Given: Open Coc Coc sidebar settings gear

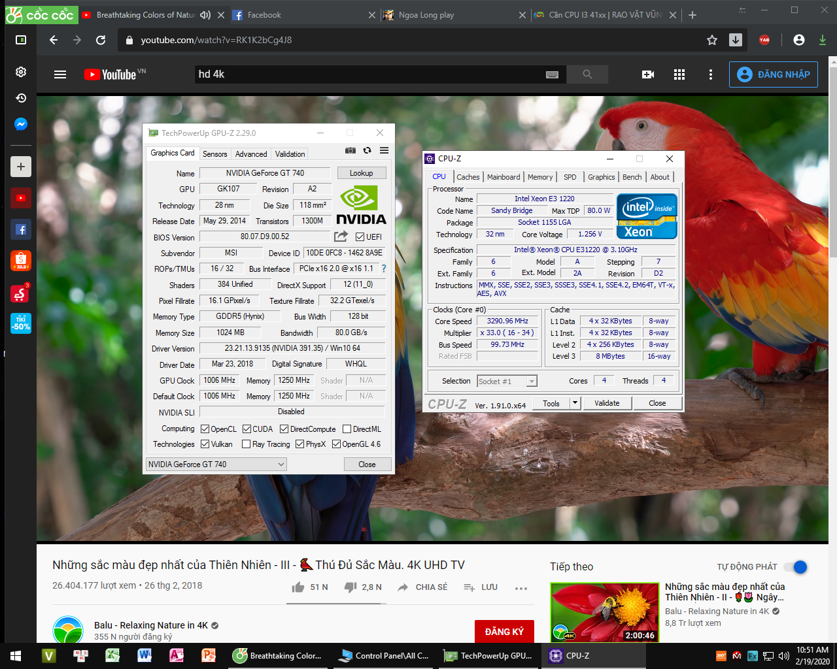Looking at the screenshot, I should coord(21,72).
